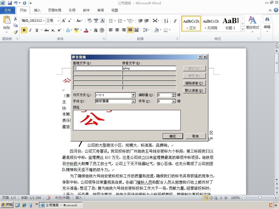Image resolution: width=279 pixels, height=209 pixels.
Task: Click the 默认读音 button
Action: tap(194, 90)
